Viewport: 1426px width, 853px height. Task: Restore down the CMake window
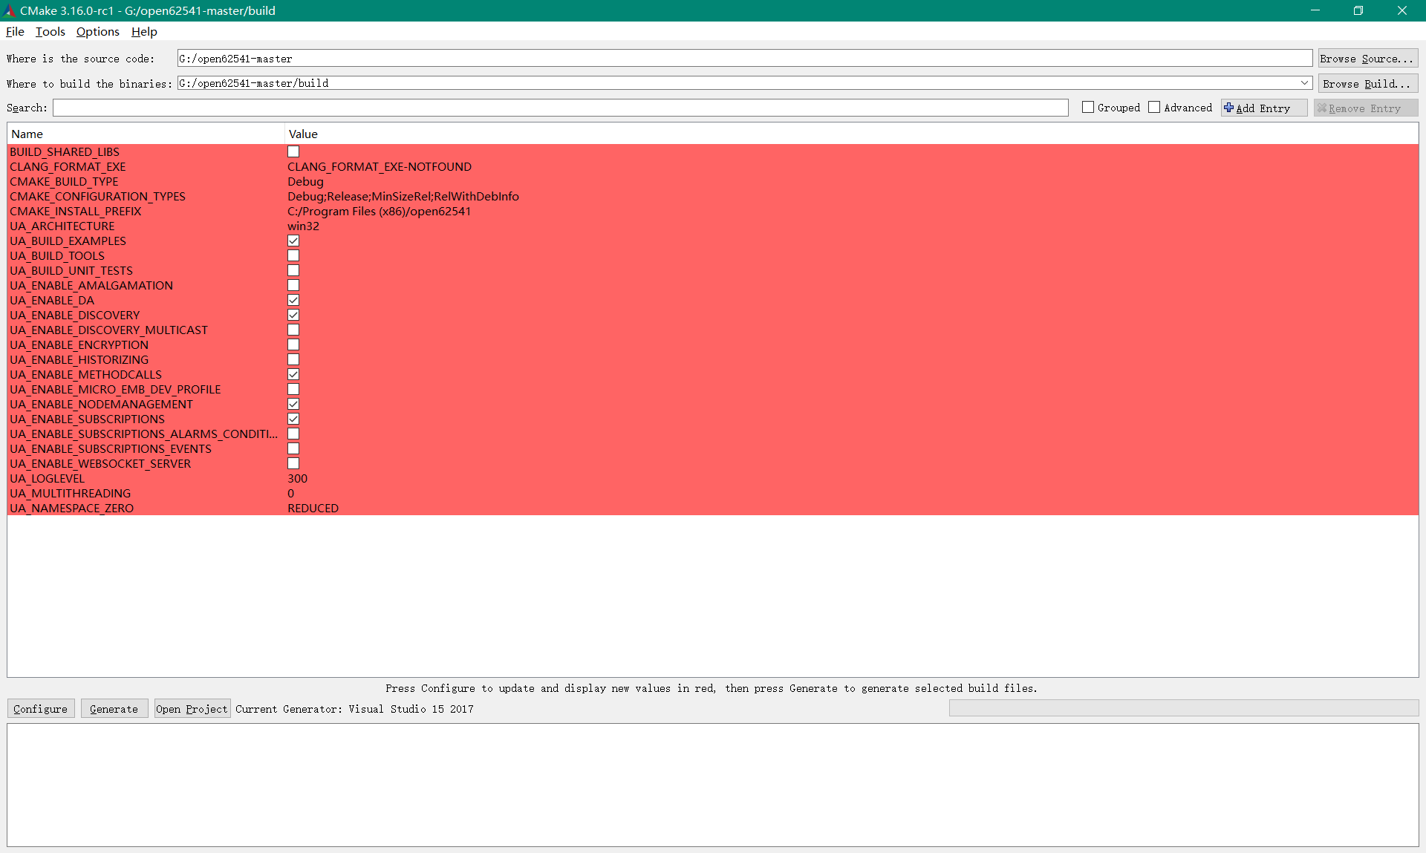point(1358,10)
